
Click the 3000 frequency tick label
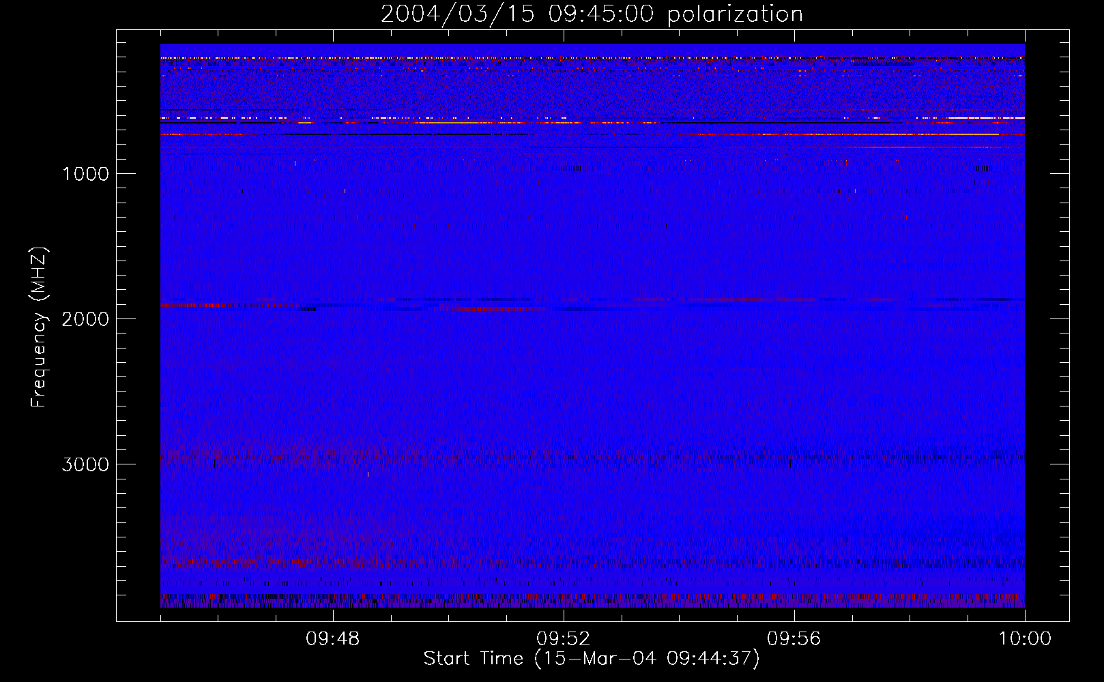click(85, 464)
